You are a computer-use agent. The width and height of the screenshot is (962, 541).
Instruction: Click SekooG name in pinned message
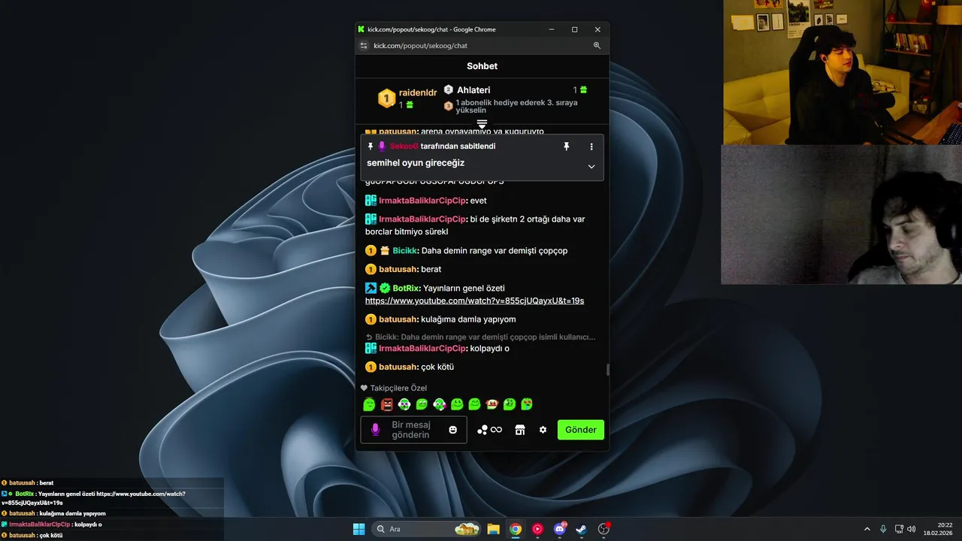tap(404, 147)
